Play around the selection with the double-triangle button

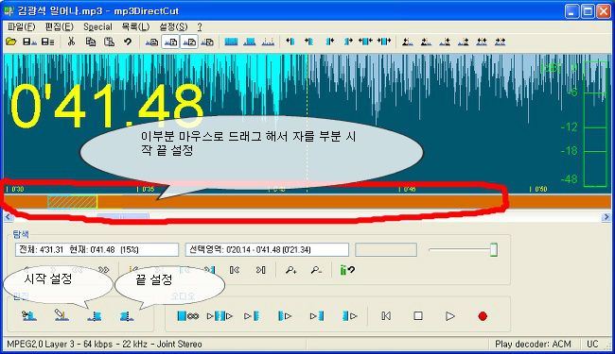[x=220, y=315]
